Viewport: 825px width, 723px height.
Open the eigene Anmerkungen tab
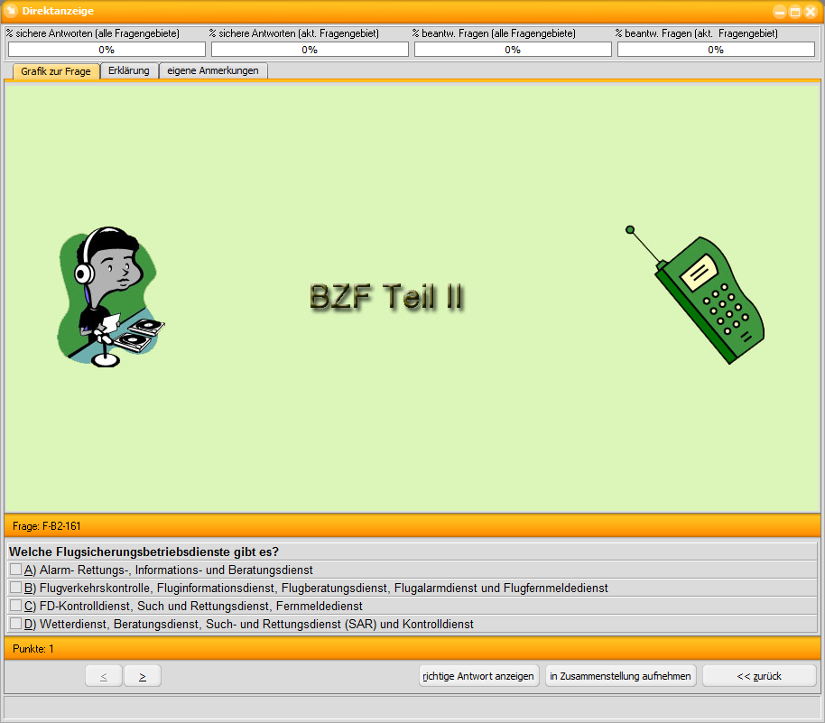212,70
